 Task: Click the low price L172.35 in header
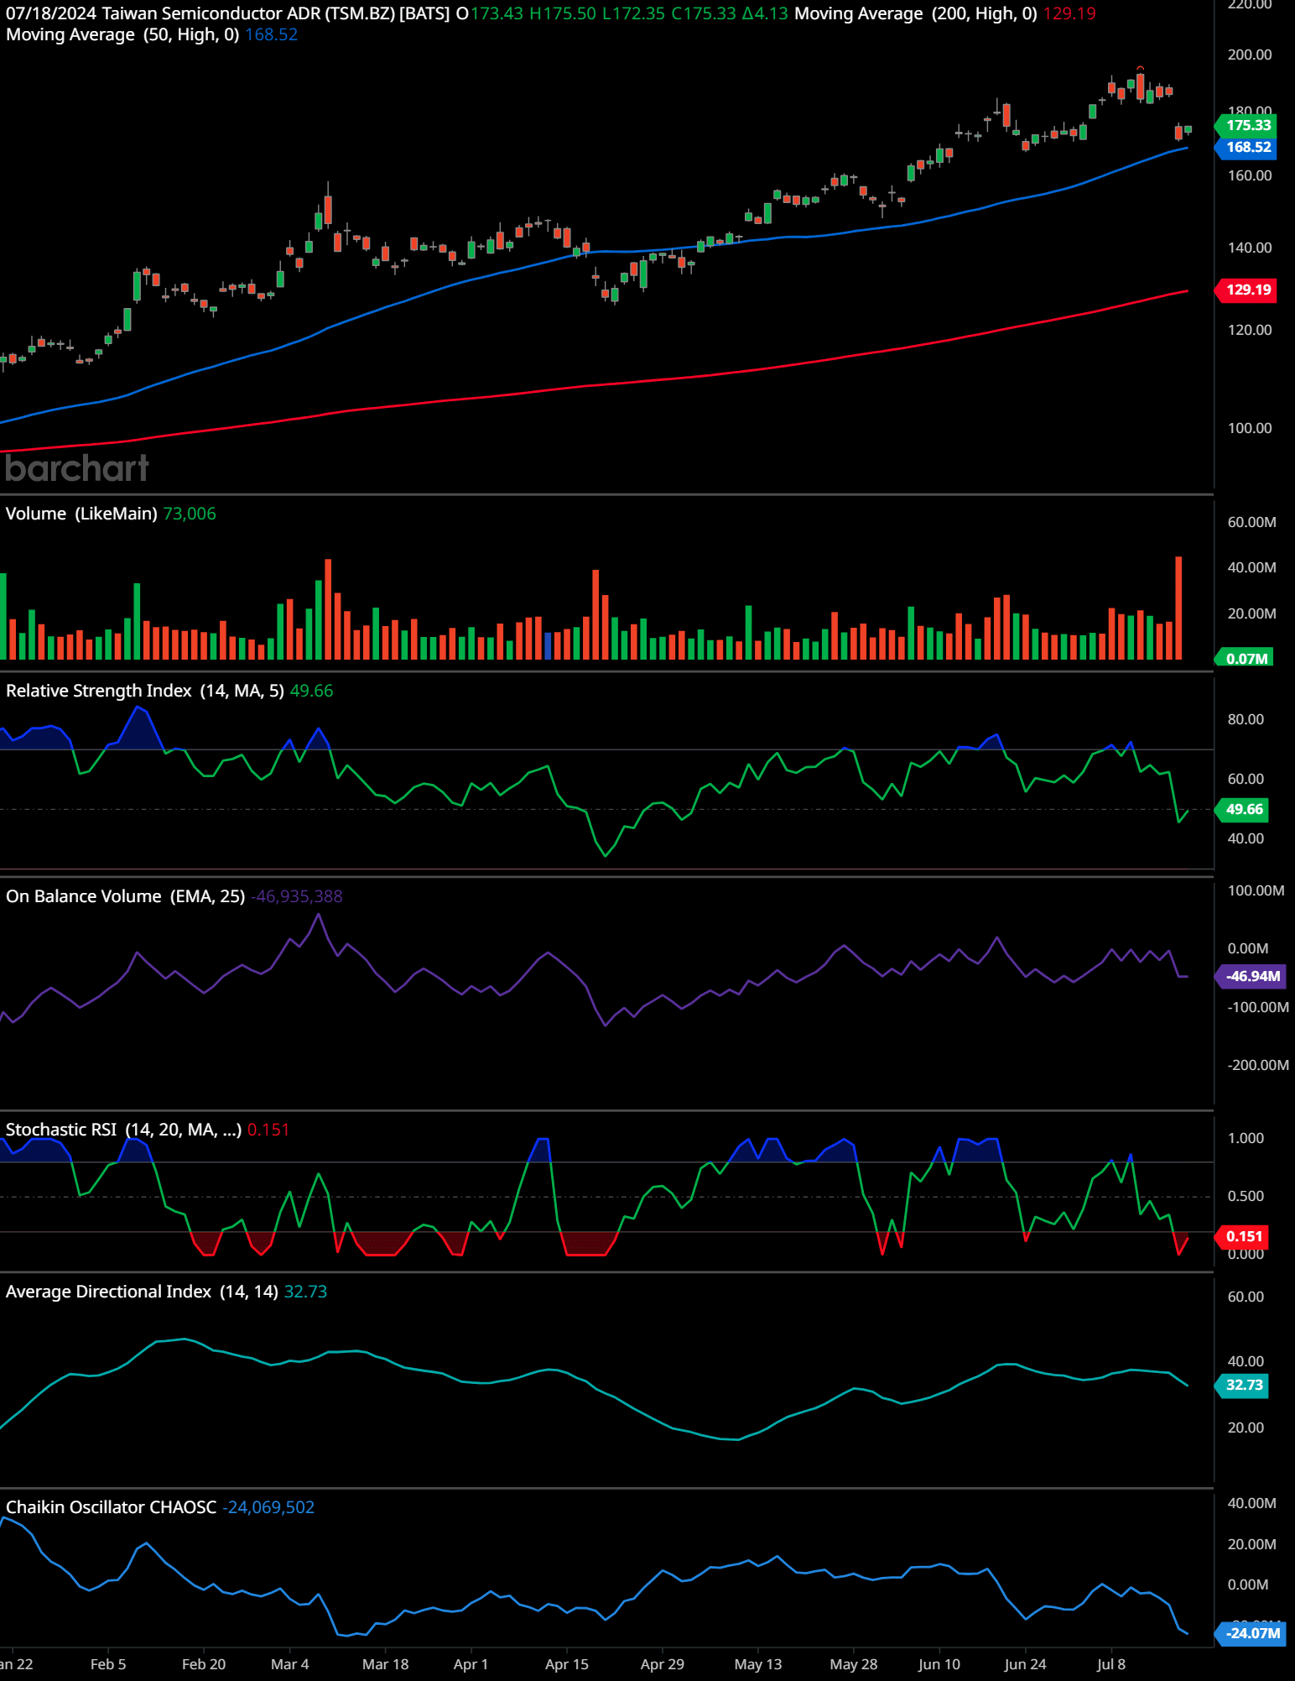[634, 13]
